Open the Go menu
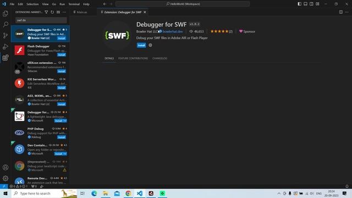Image resolution: width=352 pixels, height=198 pixels. click(54, 4)
